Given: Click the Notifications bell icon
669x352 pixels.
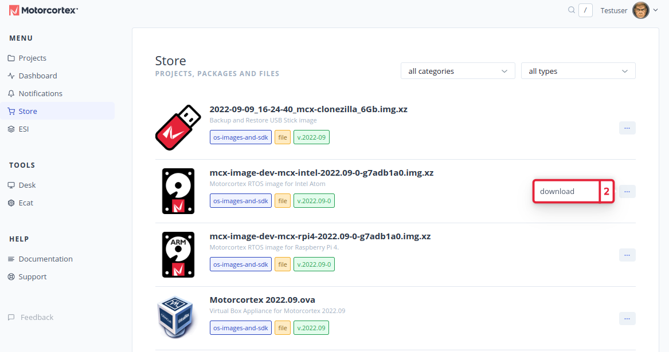Looking at the screenshot, I should [11, 93].
